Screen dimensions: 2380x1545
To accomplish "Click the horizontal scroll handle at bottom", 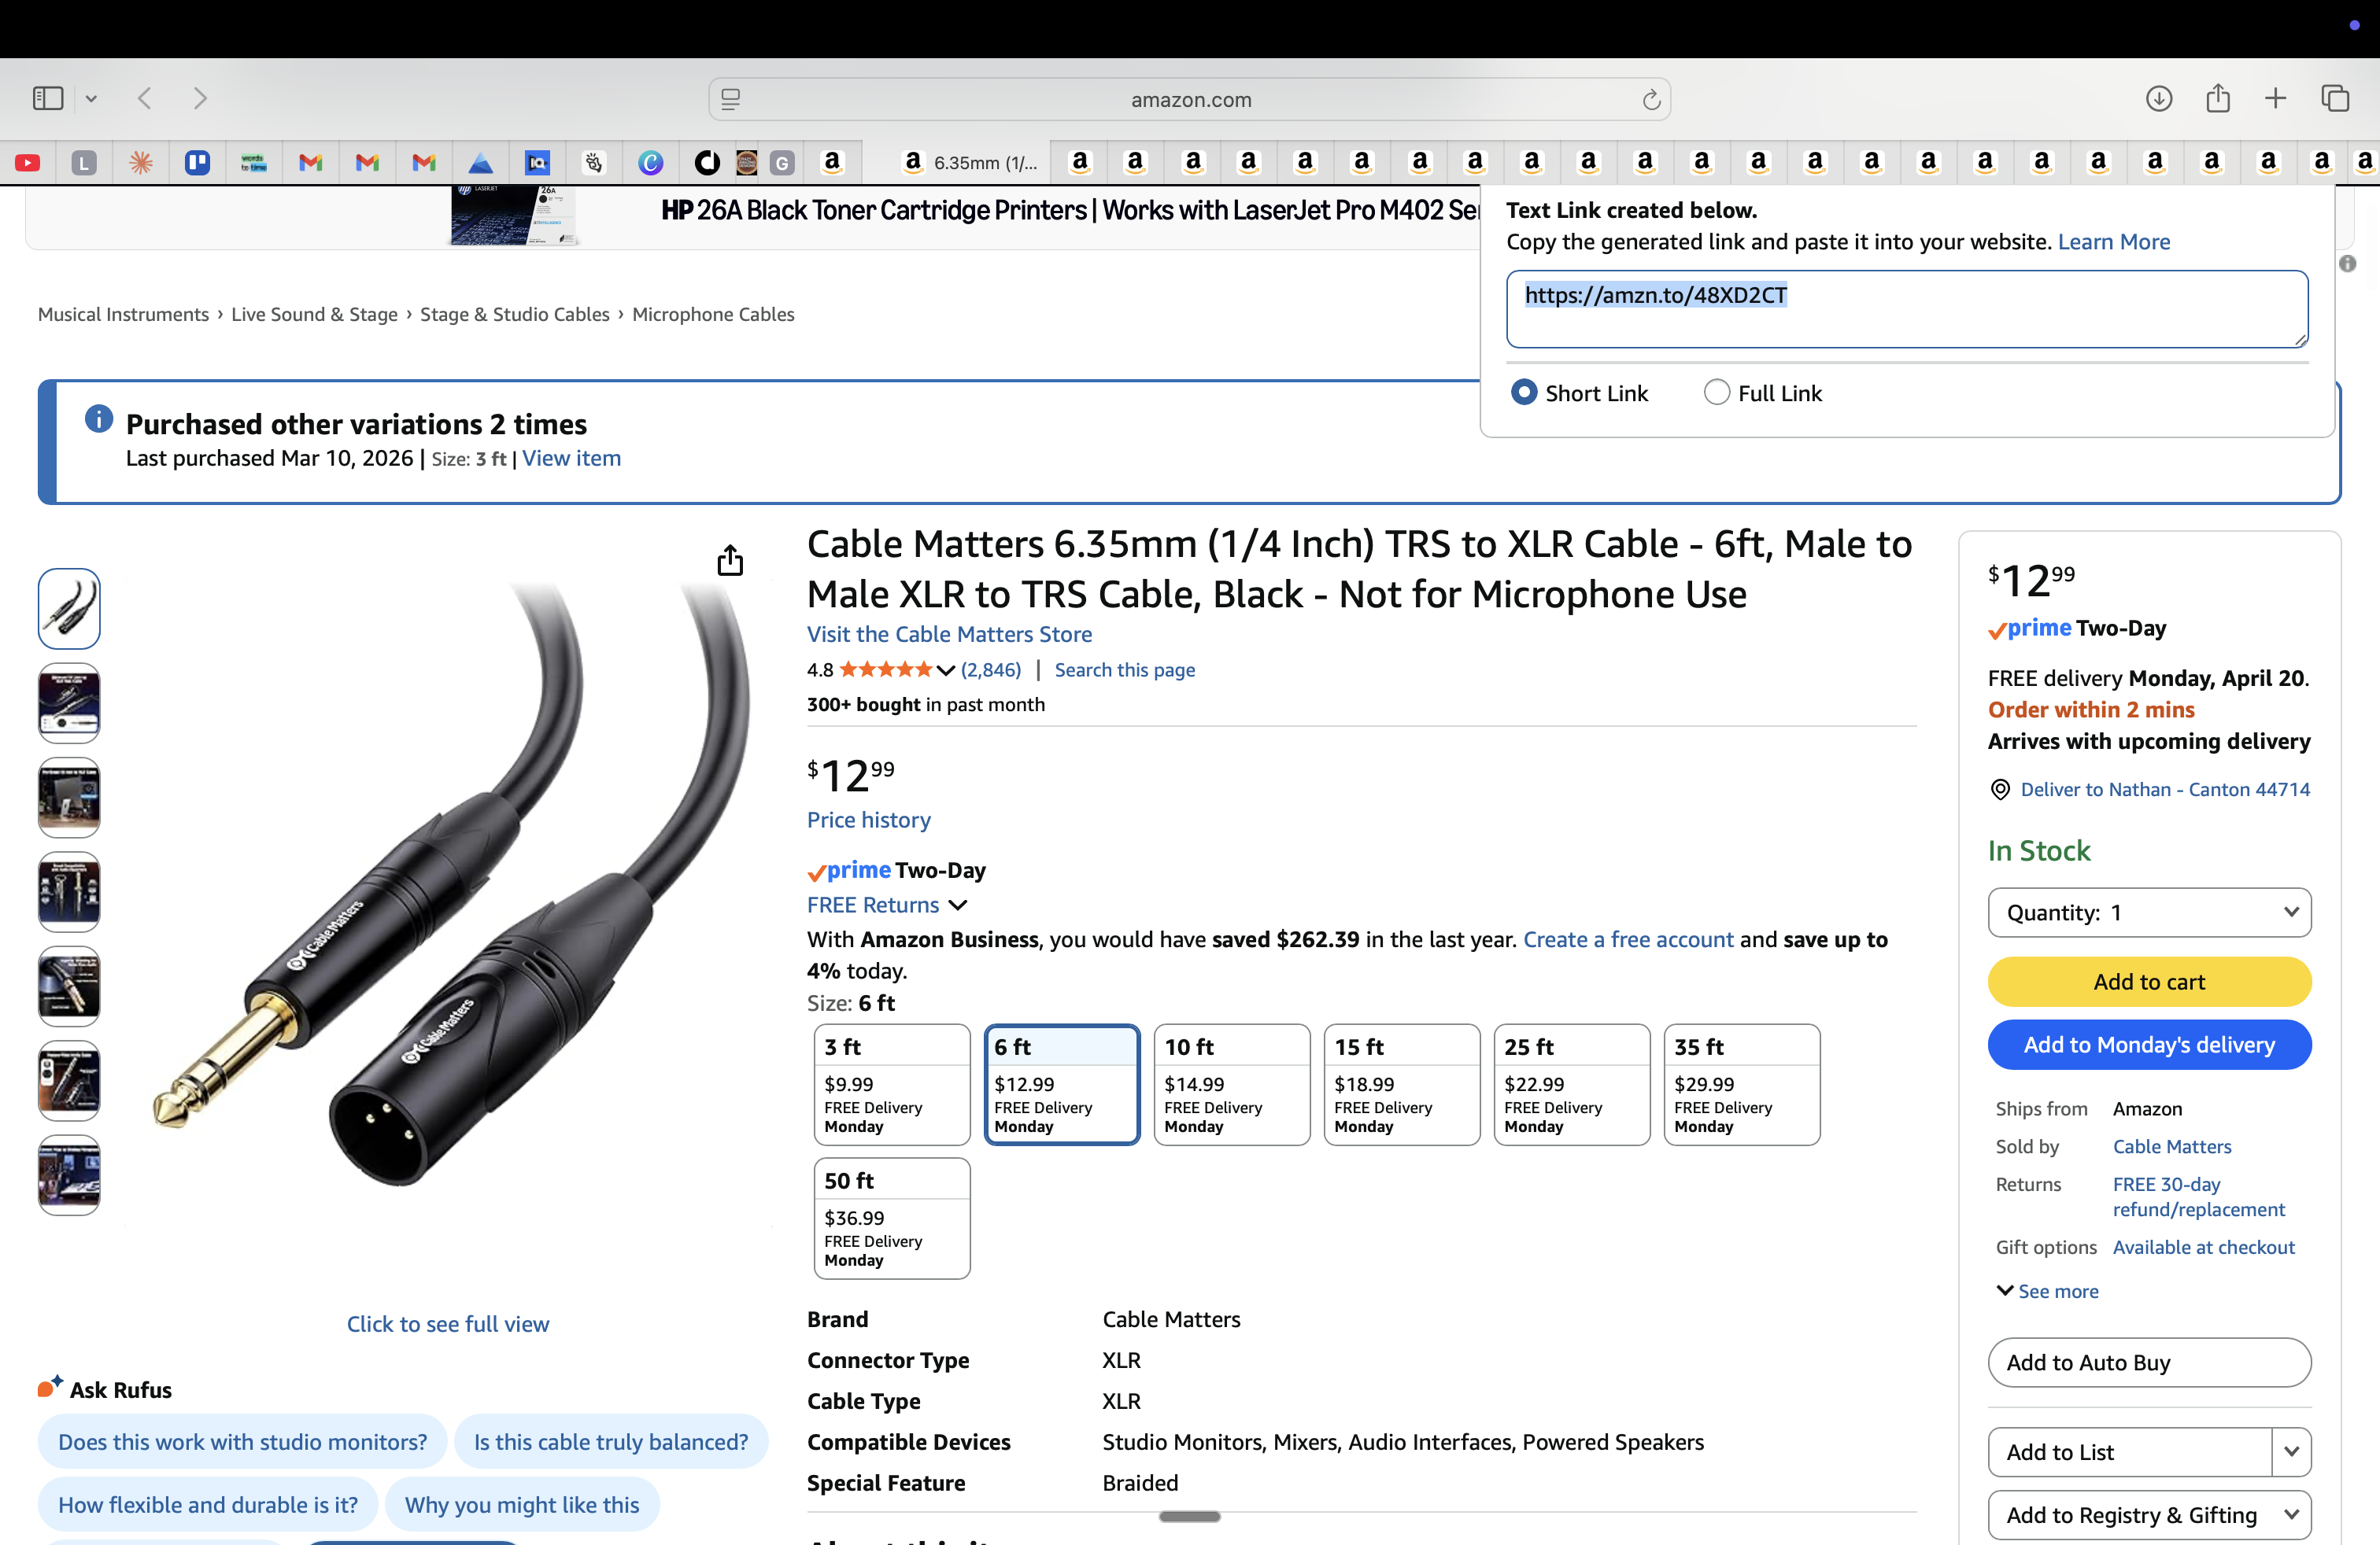I will (x=1189, y=1516).
